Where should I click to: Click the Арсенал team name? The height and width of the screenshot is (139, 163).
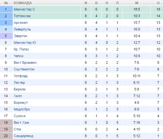(x=21, y=23)
